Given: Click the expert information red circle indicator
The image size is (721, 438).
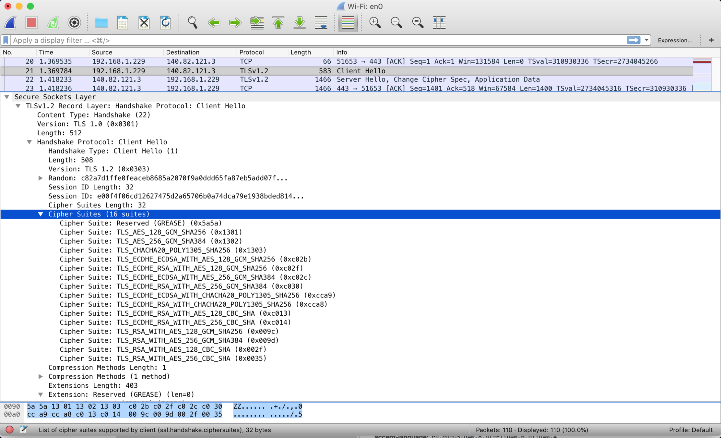Looking at the screenshot, I should coord(9,430).
